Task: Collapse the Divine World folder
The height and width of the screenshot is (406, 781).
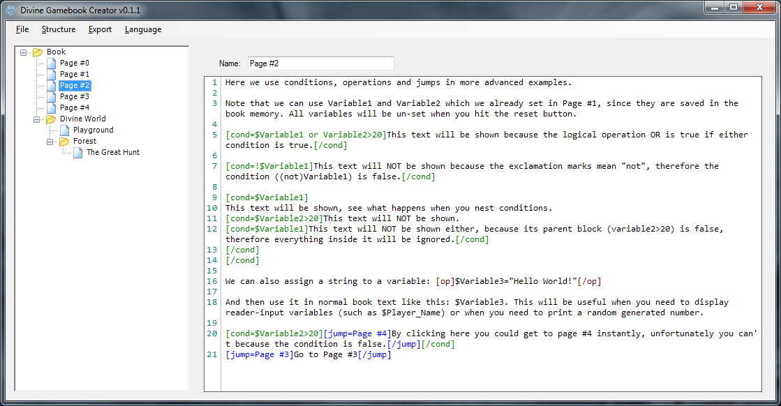Action: 36,119
